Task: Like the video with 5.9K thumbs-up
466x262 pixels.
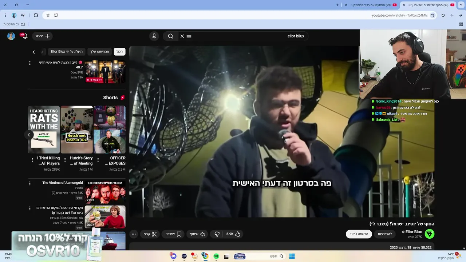Action: (x=234, y=234)
